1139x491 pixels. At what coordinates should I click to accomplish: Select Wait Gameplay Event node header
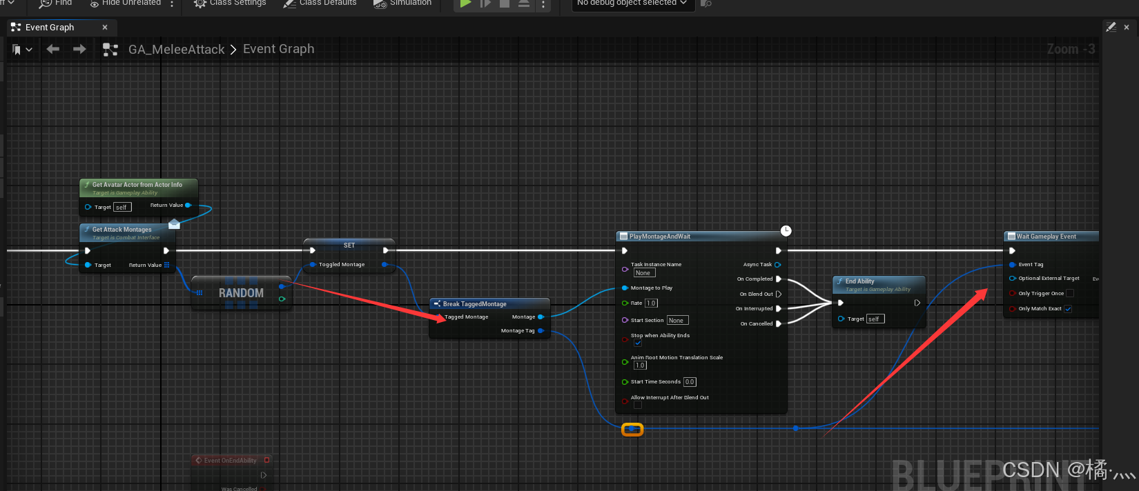[x=1051, y=237]
